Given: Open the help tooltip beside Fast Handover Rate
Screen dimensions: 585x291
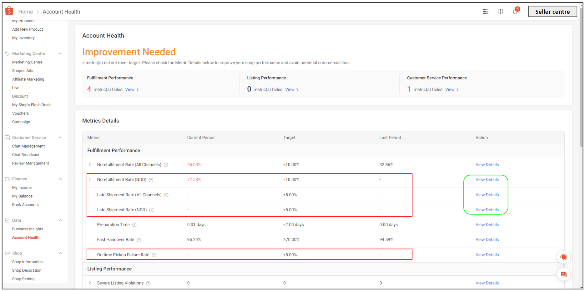Looking at the screenshot, I should click(139, 240).
